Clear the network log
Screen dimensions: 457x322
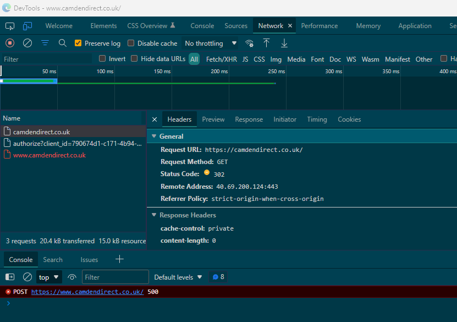click(27, 43)
